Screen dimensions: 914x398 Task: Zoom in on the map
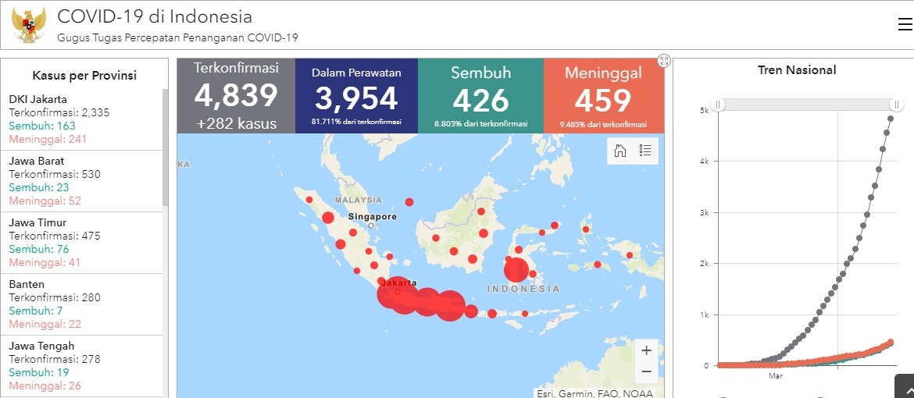pyautogui.click(x=646, y=351)
